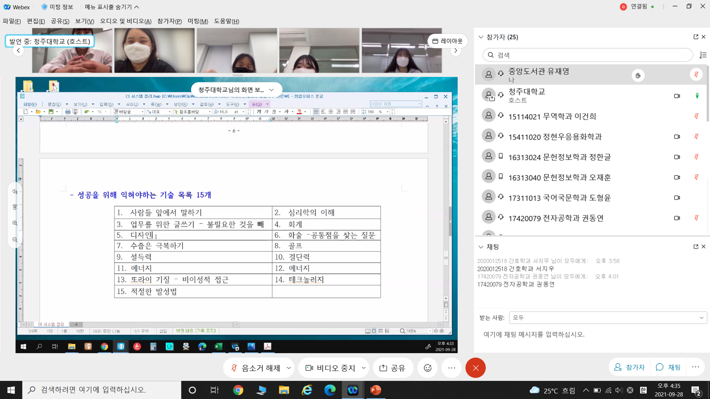Open the reactions smiley icon
This screenshot has height=399, width=710.
428,368
